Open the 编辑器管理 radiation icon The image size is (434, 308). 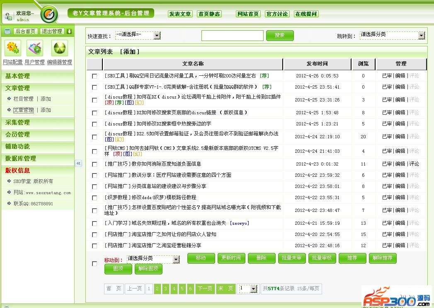click(x=60, y=48)
